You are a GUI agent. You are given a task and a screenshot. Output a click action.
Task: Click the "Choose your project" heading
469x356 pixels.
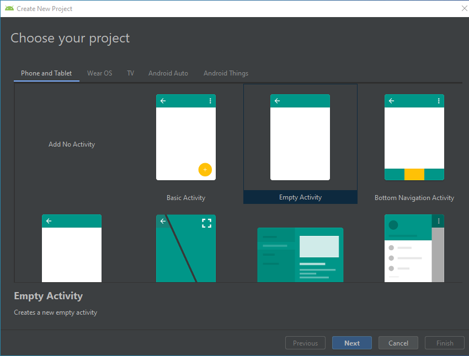pos(70,38)
